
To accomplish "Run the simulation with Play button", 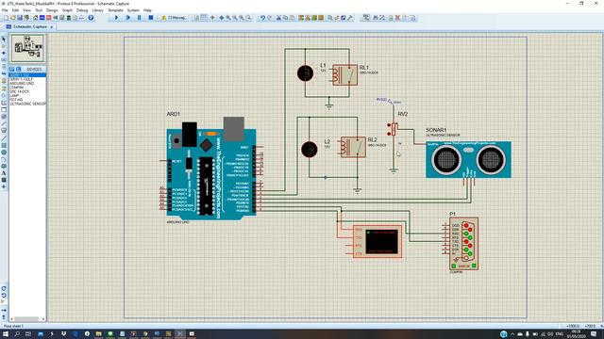I will [116, 18].
